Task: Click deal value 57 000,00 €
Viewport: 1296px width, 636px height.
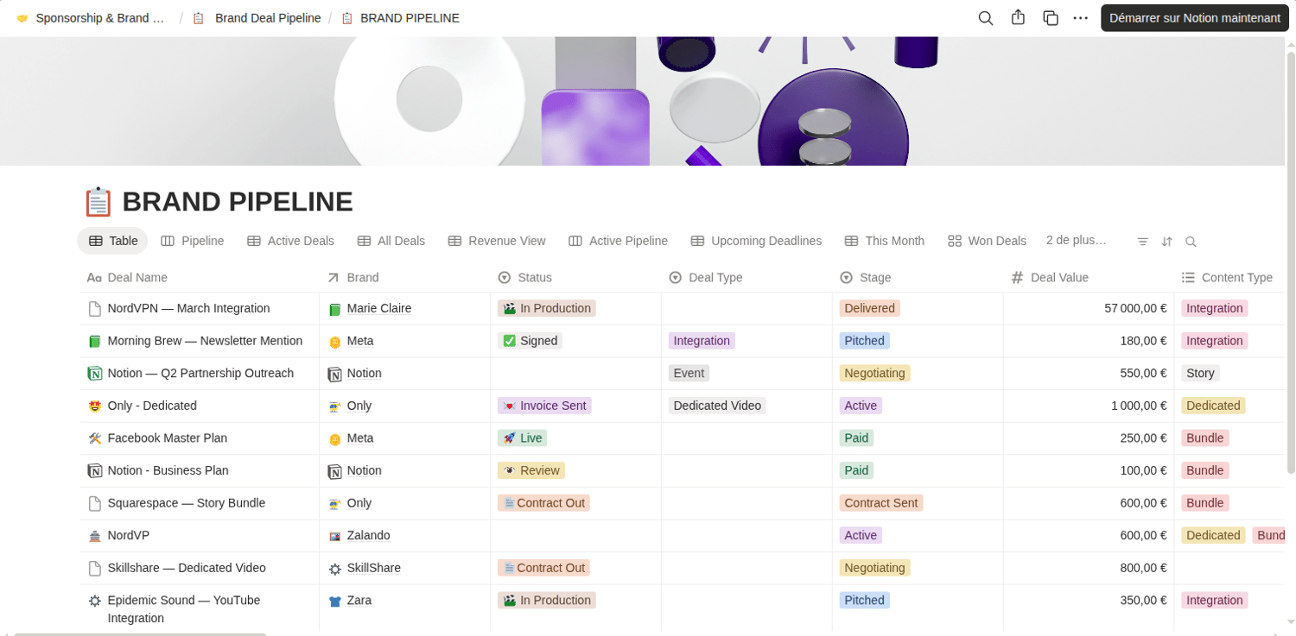Action: point(1135,308)
